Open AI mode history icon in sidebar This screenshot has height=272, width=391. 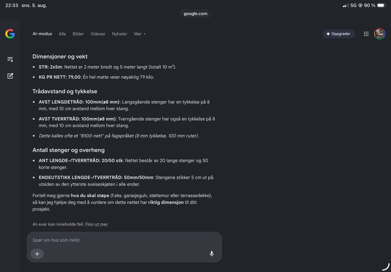tap(10, 60)
